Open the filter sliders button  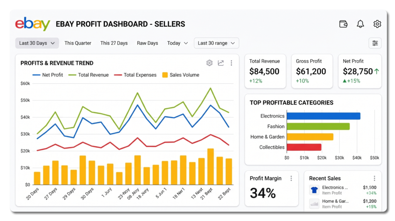[375, 43]
